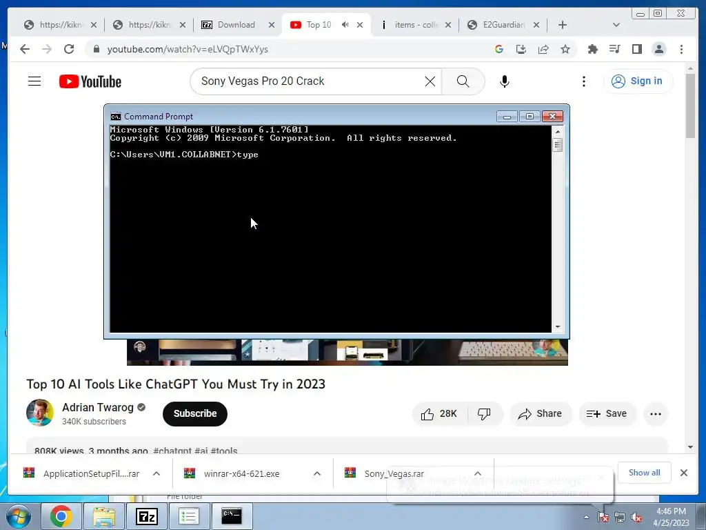The width and height of the screenshot is (706, 530).
Task: Like the video with 28K likes
Action: 439,414
